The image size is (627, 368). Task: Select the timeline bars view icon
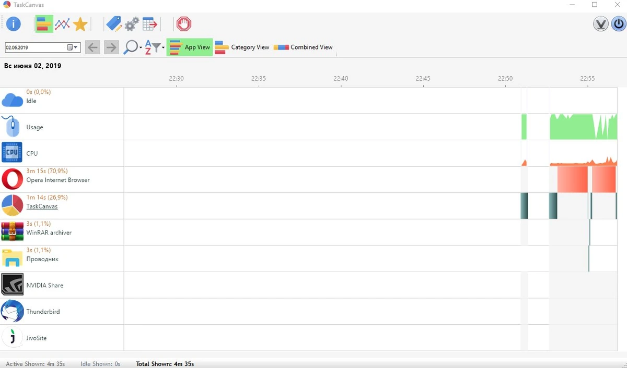click(x=44, y=24)
